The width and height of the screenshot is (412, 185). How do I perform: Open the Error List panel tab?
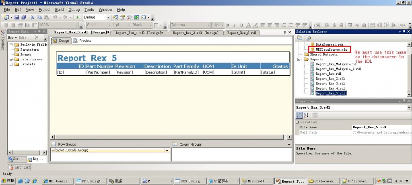point(19,167)
